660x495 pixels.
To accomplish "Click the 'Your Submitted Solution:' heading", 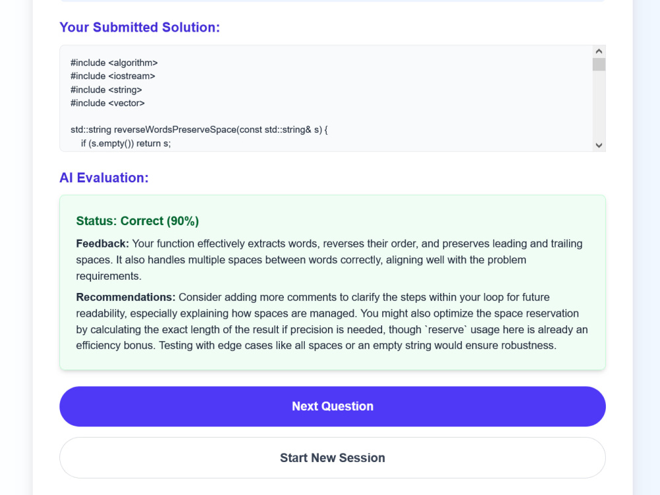I will (140, 27).
